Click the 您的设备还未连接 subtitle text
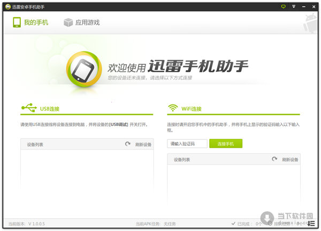Viewport: 321px width, 231px height. click(150, 78)
